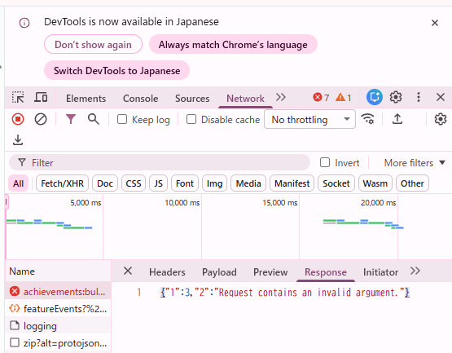The width and height of the screenshot is (452, 353).
Task: Enable Keep log checkbox
Action: click(x=122, y=119)
